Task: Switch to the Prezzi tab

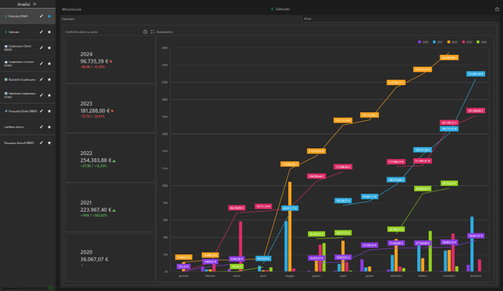Action: tap(308, 19)
